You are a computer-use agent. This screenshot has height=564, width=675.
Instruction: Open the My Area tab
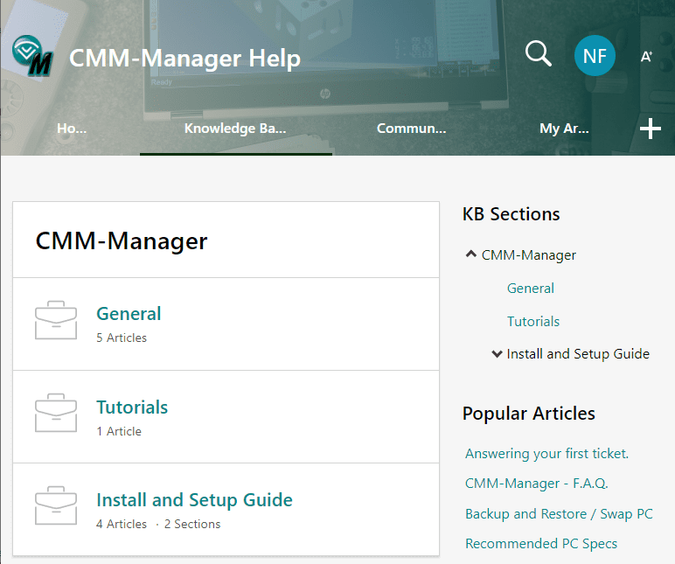[x=564, y=129]
